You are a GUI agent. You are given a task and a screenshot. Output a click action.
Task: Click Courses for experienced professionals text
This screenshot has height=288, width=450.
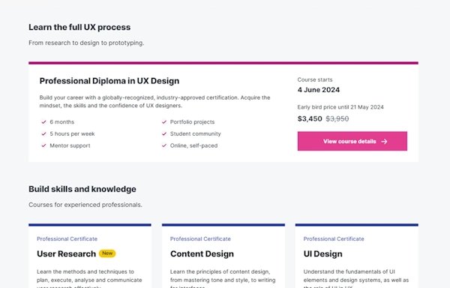(x=85, y=205)
